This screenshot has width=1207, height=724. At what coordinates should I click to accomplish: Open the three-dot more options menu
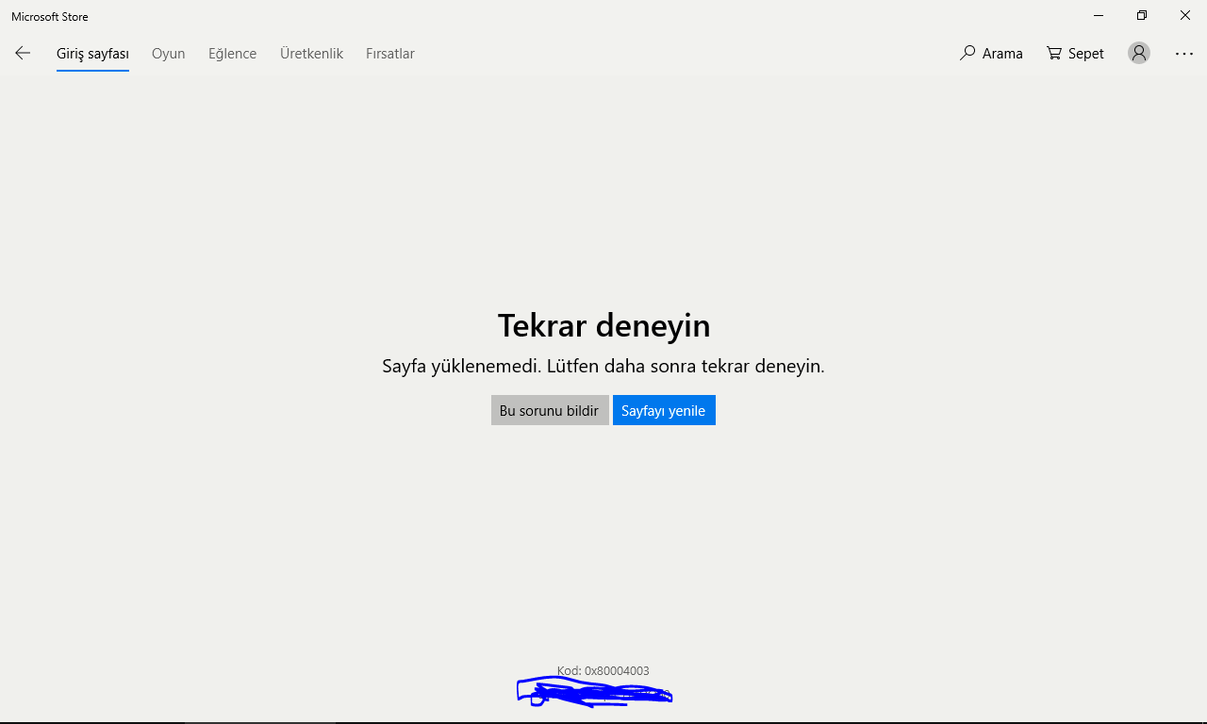click(x=1184, y=54)
